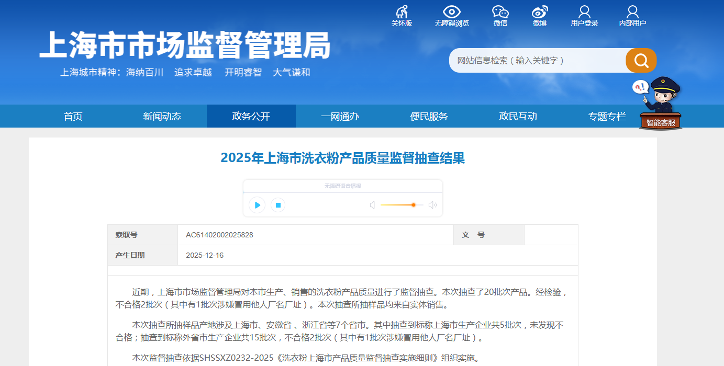Open the 微博 Weibo icon
The height and width of the screenshot is (366, 724).
540,12
